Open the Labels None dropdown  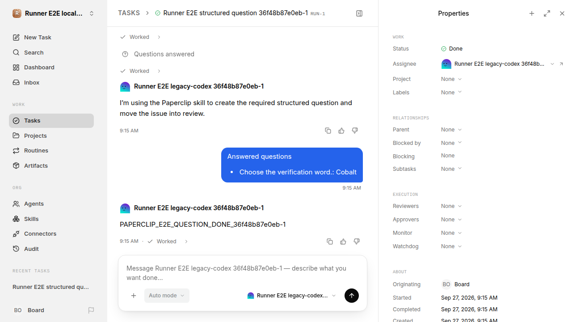(451, 93)
